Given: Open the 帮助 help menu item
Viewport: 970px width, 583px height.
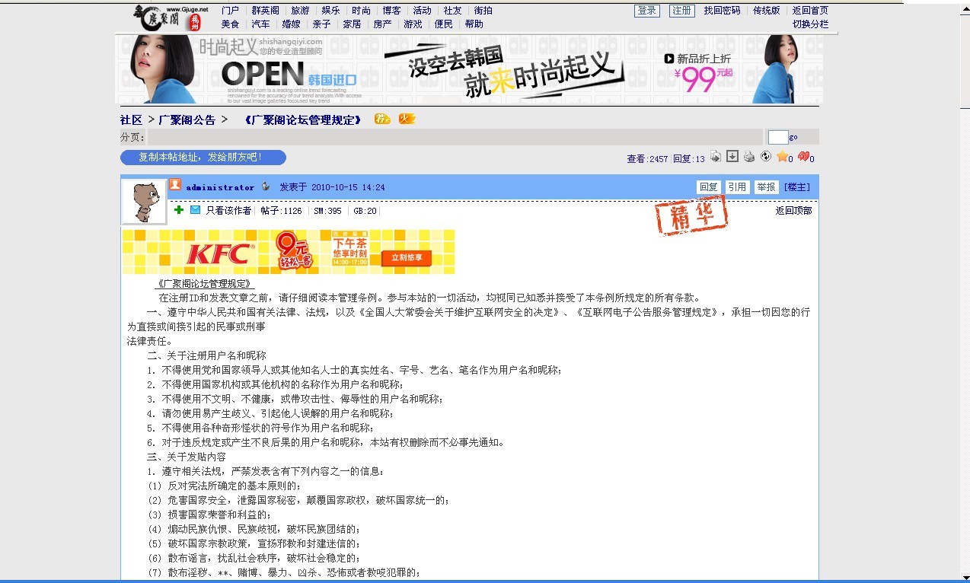Looking at the screenshot, I should pyautogui.click(x=474, y=24).
